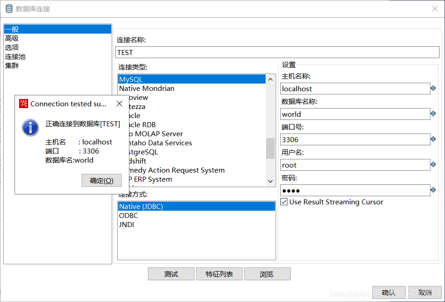Select Neoview connection type
This screenshot has height=302, width=445.
coord(197,97)
